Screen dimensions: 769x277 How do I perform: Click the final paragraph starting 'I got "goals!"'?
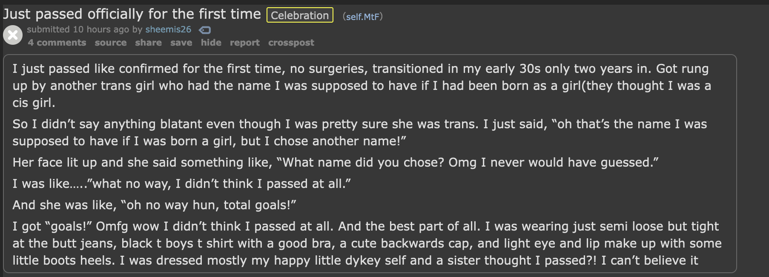pos(367,243)
